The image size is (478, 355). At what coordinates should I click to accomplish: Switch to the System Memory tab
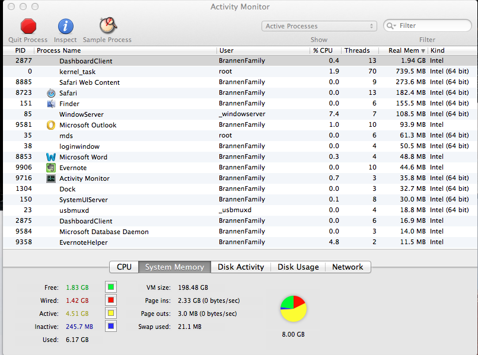point(174,267)
